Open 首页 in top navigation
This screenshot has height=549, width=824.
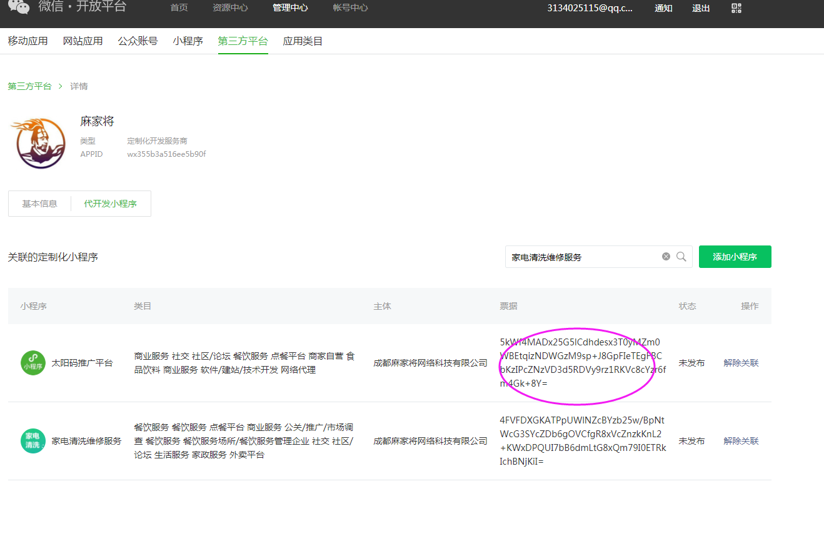click(179, 8)
